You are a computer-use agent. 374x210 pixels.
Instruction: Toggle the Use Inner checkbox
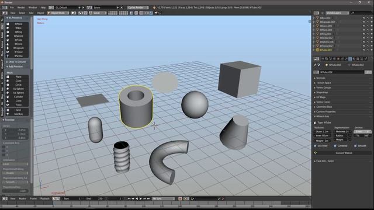pos(315,146)
